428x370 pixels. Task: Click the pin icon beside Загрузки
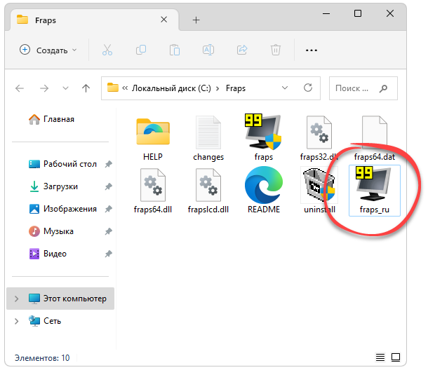109,186
